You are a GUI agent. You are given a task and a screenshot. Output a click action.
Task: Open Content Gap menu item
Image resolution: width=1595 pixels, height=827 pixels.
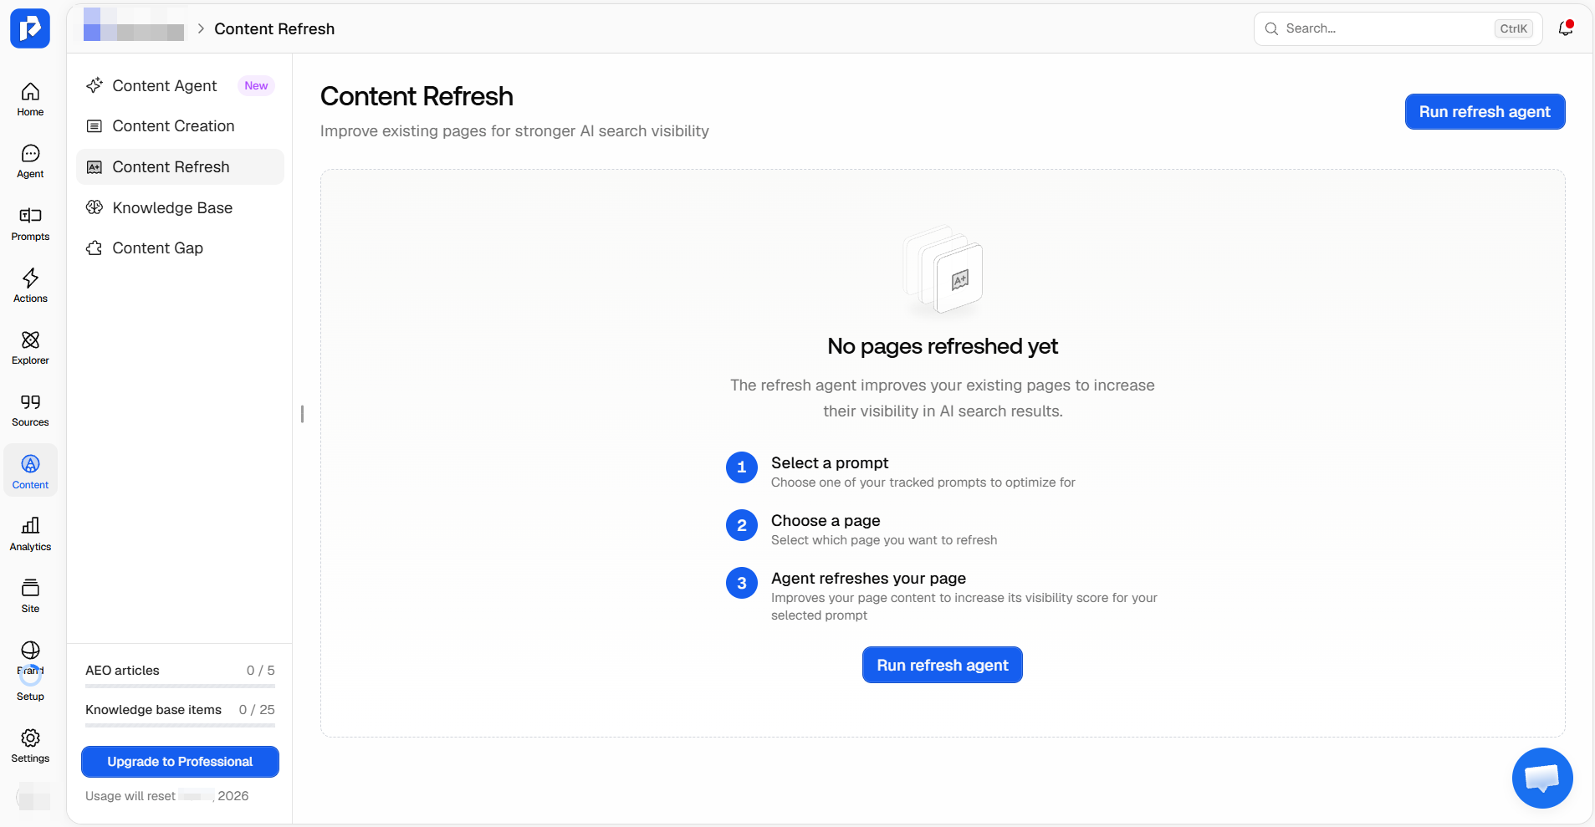click(180, 248)
